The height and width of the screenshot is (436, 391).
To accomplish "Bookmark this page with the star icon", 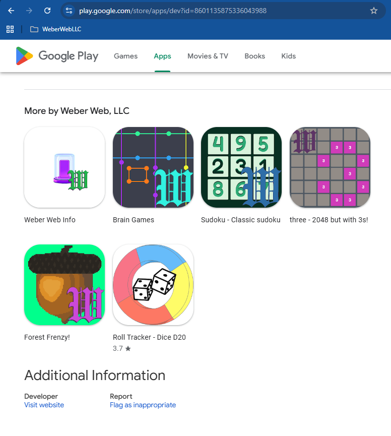I will point(374,11).
